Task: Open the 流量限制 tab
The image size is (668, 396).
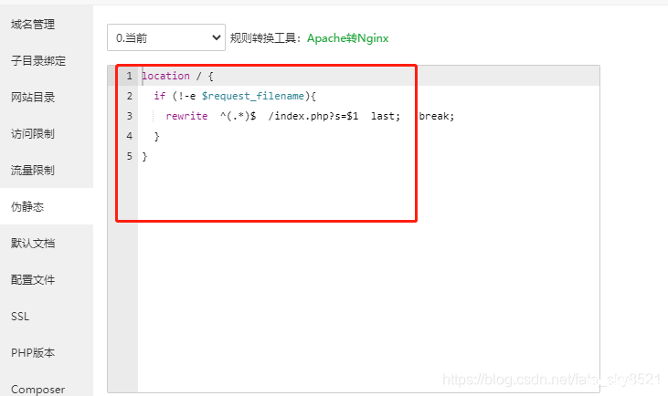Action: point(33,170)
